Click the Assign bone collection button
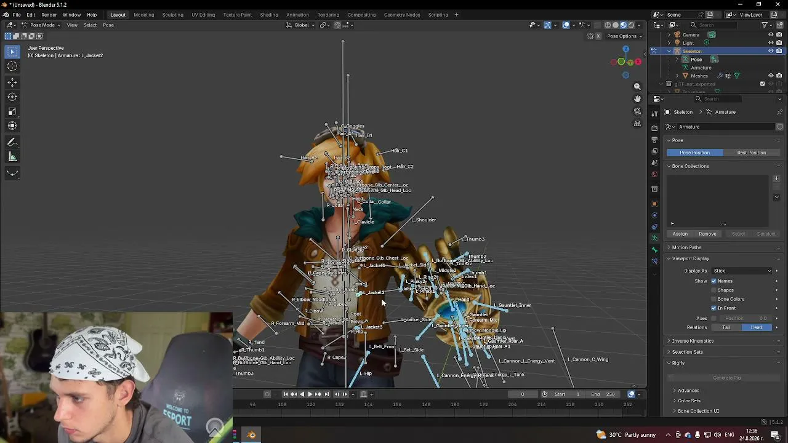Screen dimensions: 788x443 680,234
